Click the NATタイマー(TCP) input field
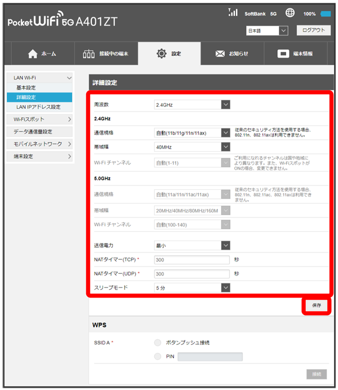Screen dimensions: 338x390 [x=193, y=260]
